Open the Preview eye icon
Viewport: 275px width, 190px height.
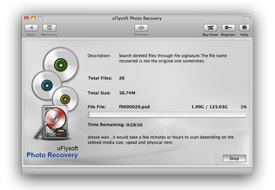pos(141,28)
